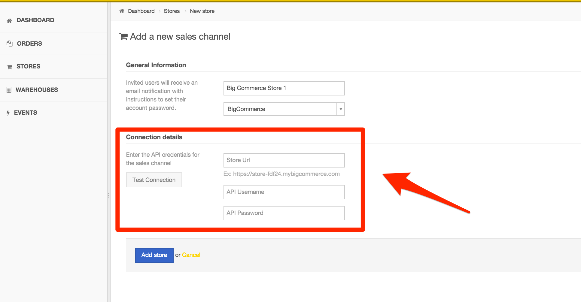Focus the API Username field
581x302 pixels.
pyautogui.click(x=284, y=192)
